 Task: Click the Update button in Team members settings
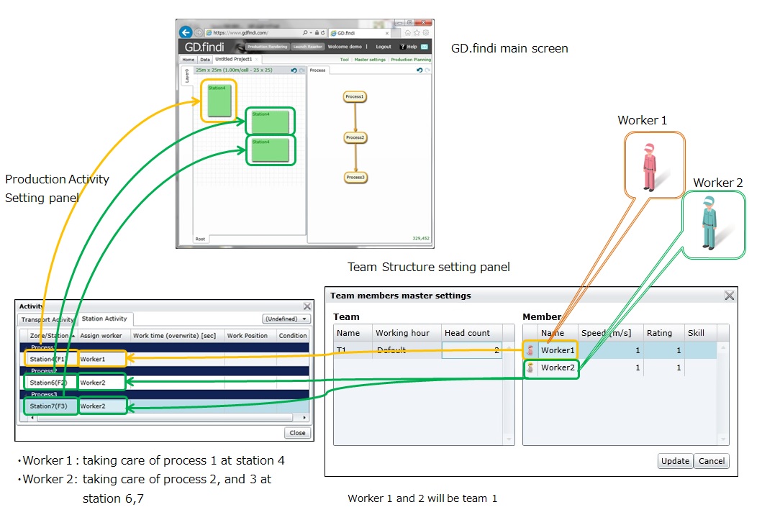click(x=674, y=461)
